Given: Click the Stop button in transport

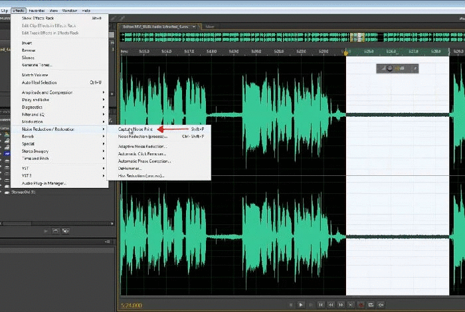Looking at the screenshot, I should tap(291, 305).
